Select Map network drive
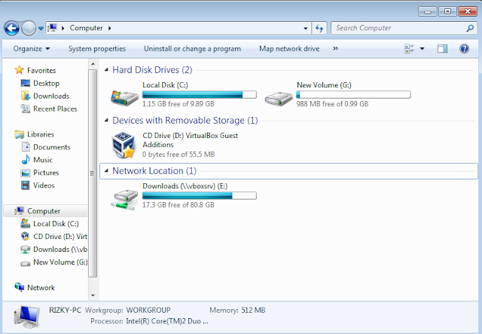 [289, 49]
